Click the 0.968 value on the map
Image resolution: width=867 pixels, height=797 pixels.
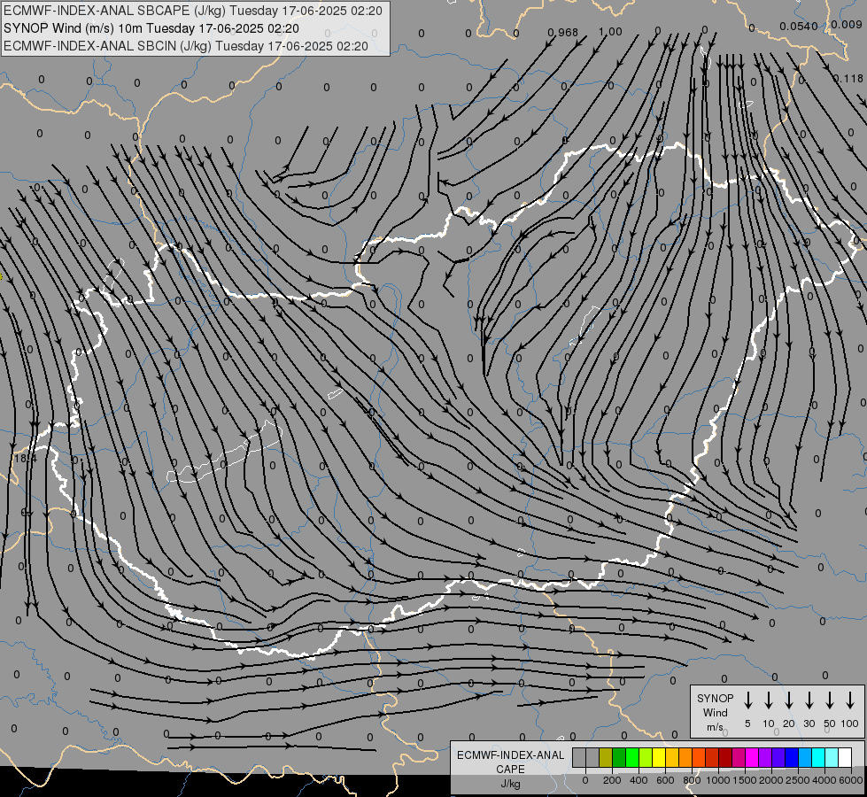562,33
